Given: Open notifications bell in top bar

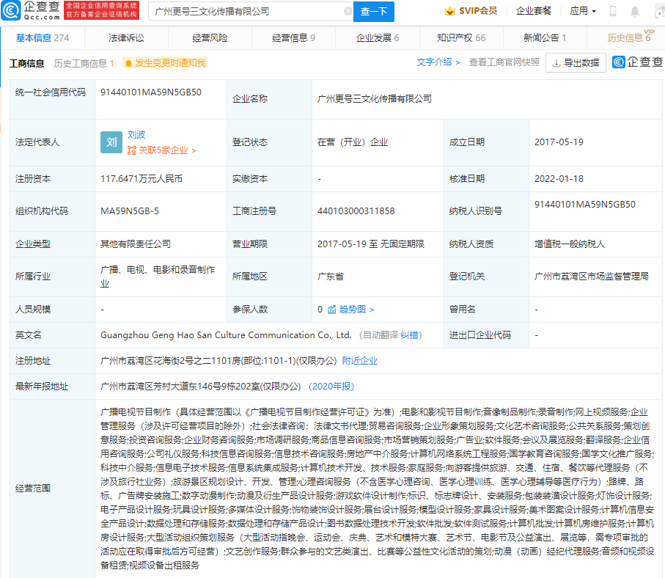Looking at the screenshot, I should (634, 11).
